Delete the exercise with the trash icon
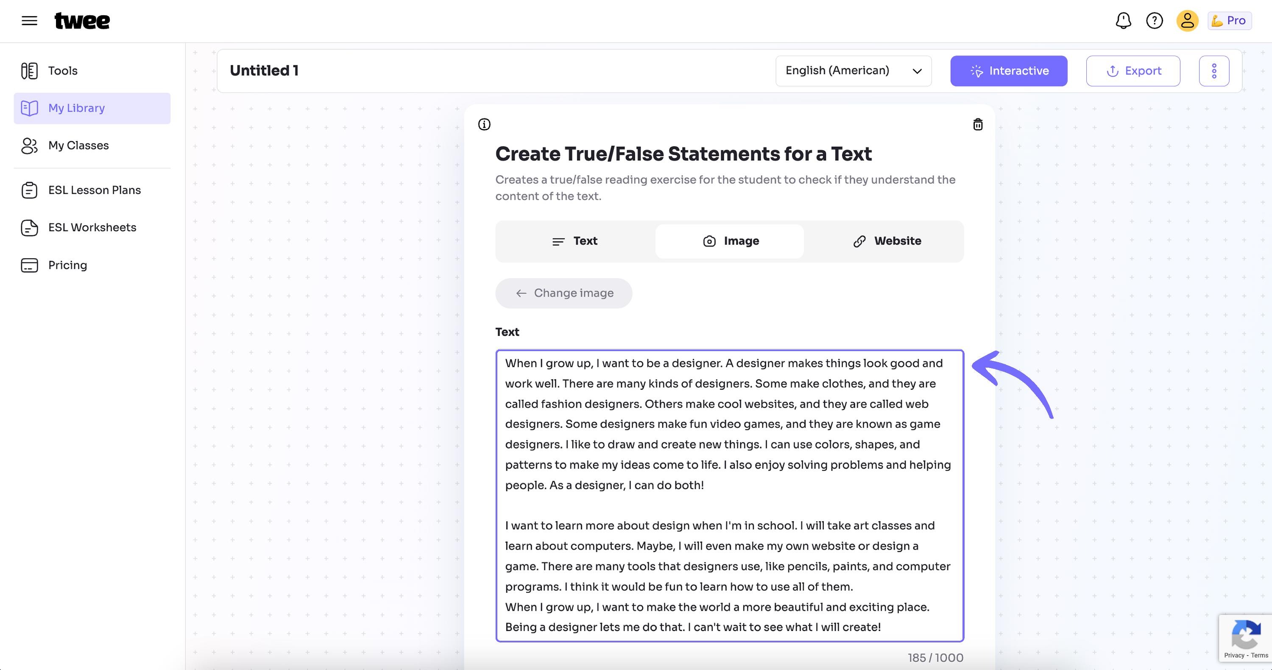The height and width of the screenshot is (670, 1272). click(x=978, y=124)
